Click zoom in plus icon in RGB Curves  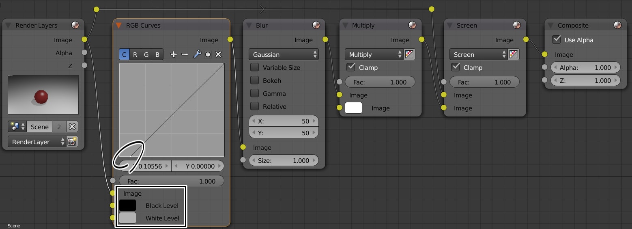coord(174,54)
